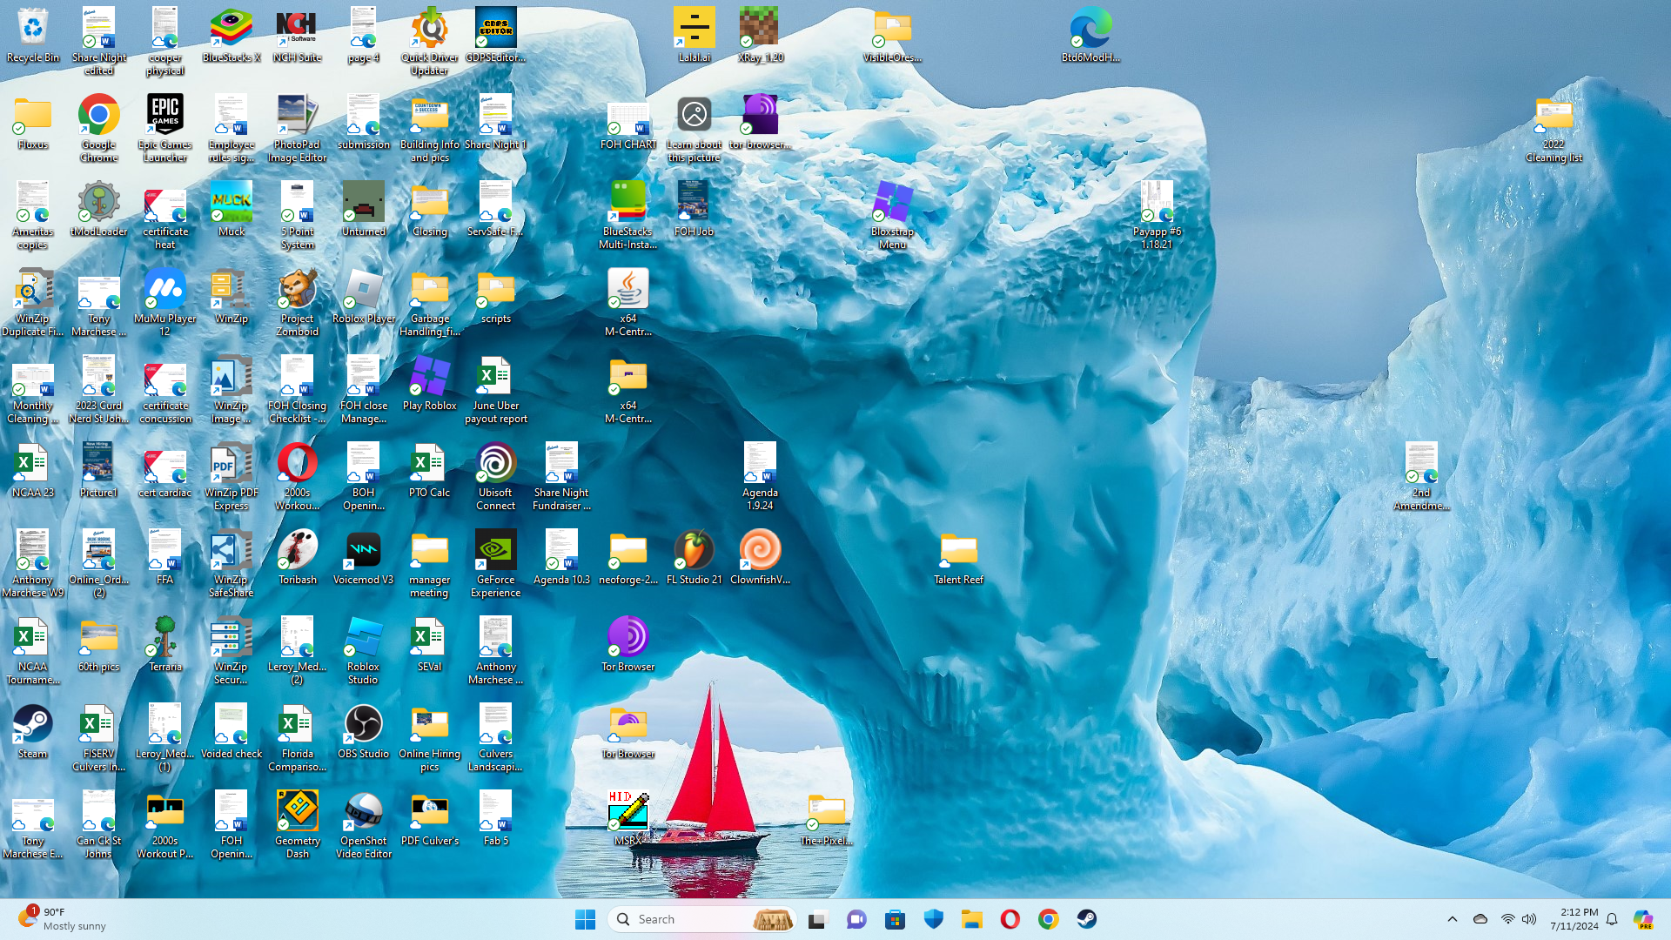Open the Recycle Bin
Image resolution: width=1671 pixels, height=940 pixels.
(32, 28)
